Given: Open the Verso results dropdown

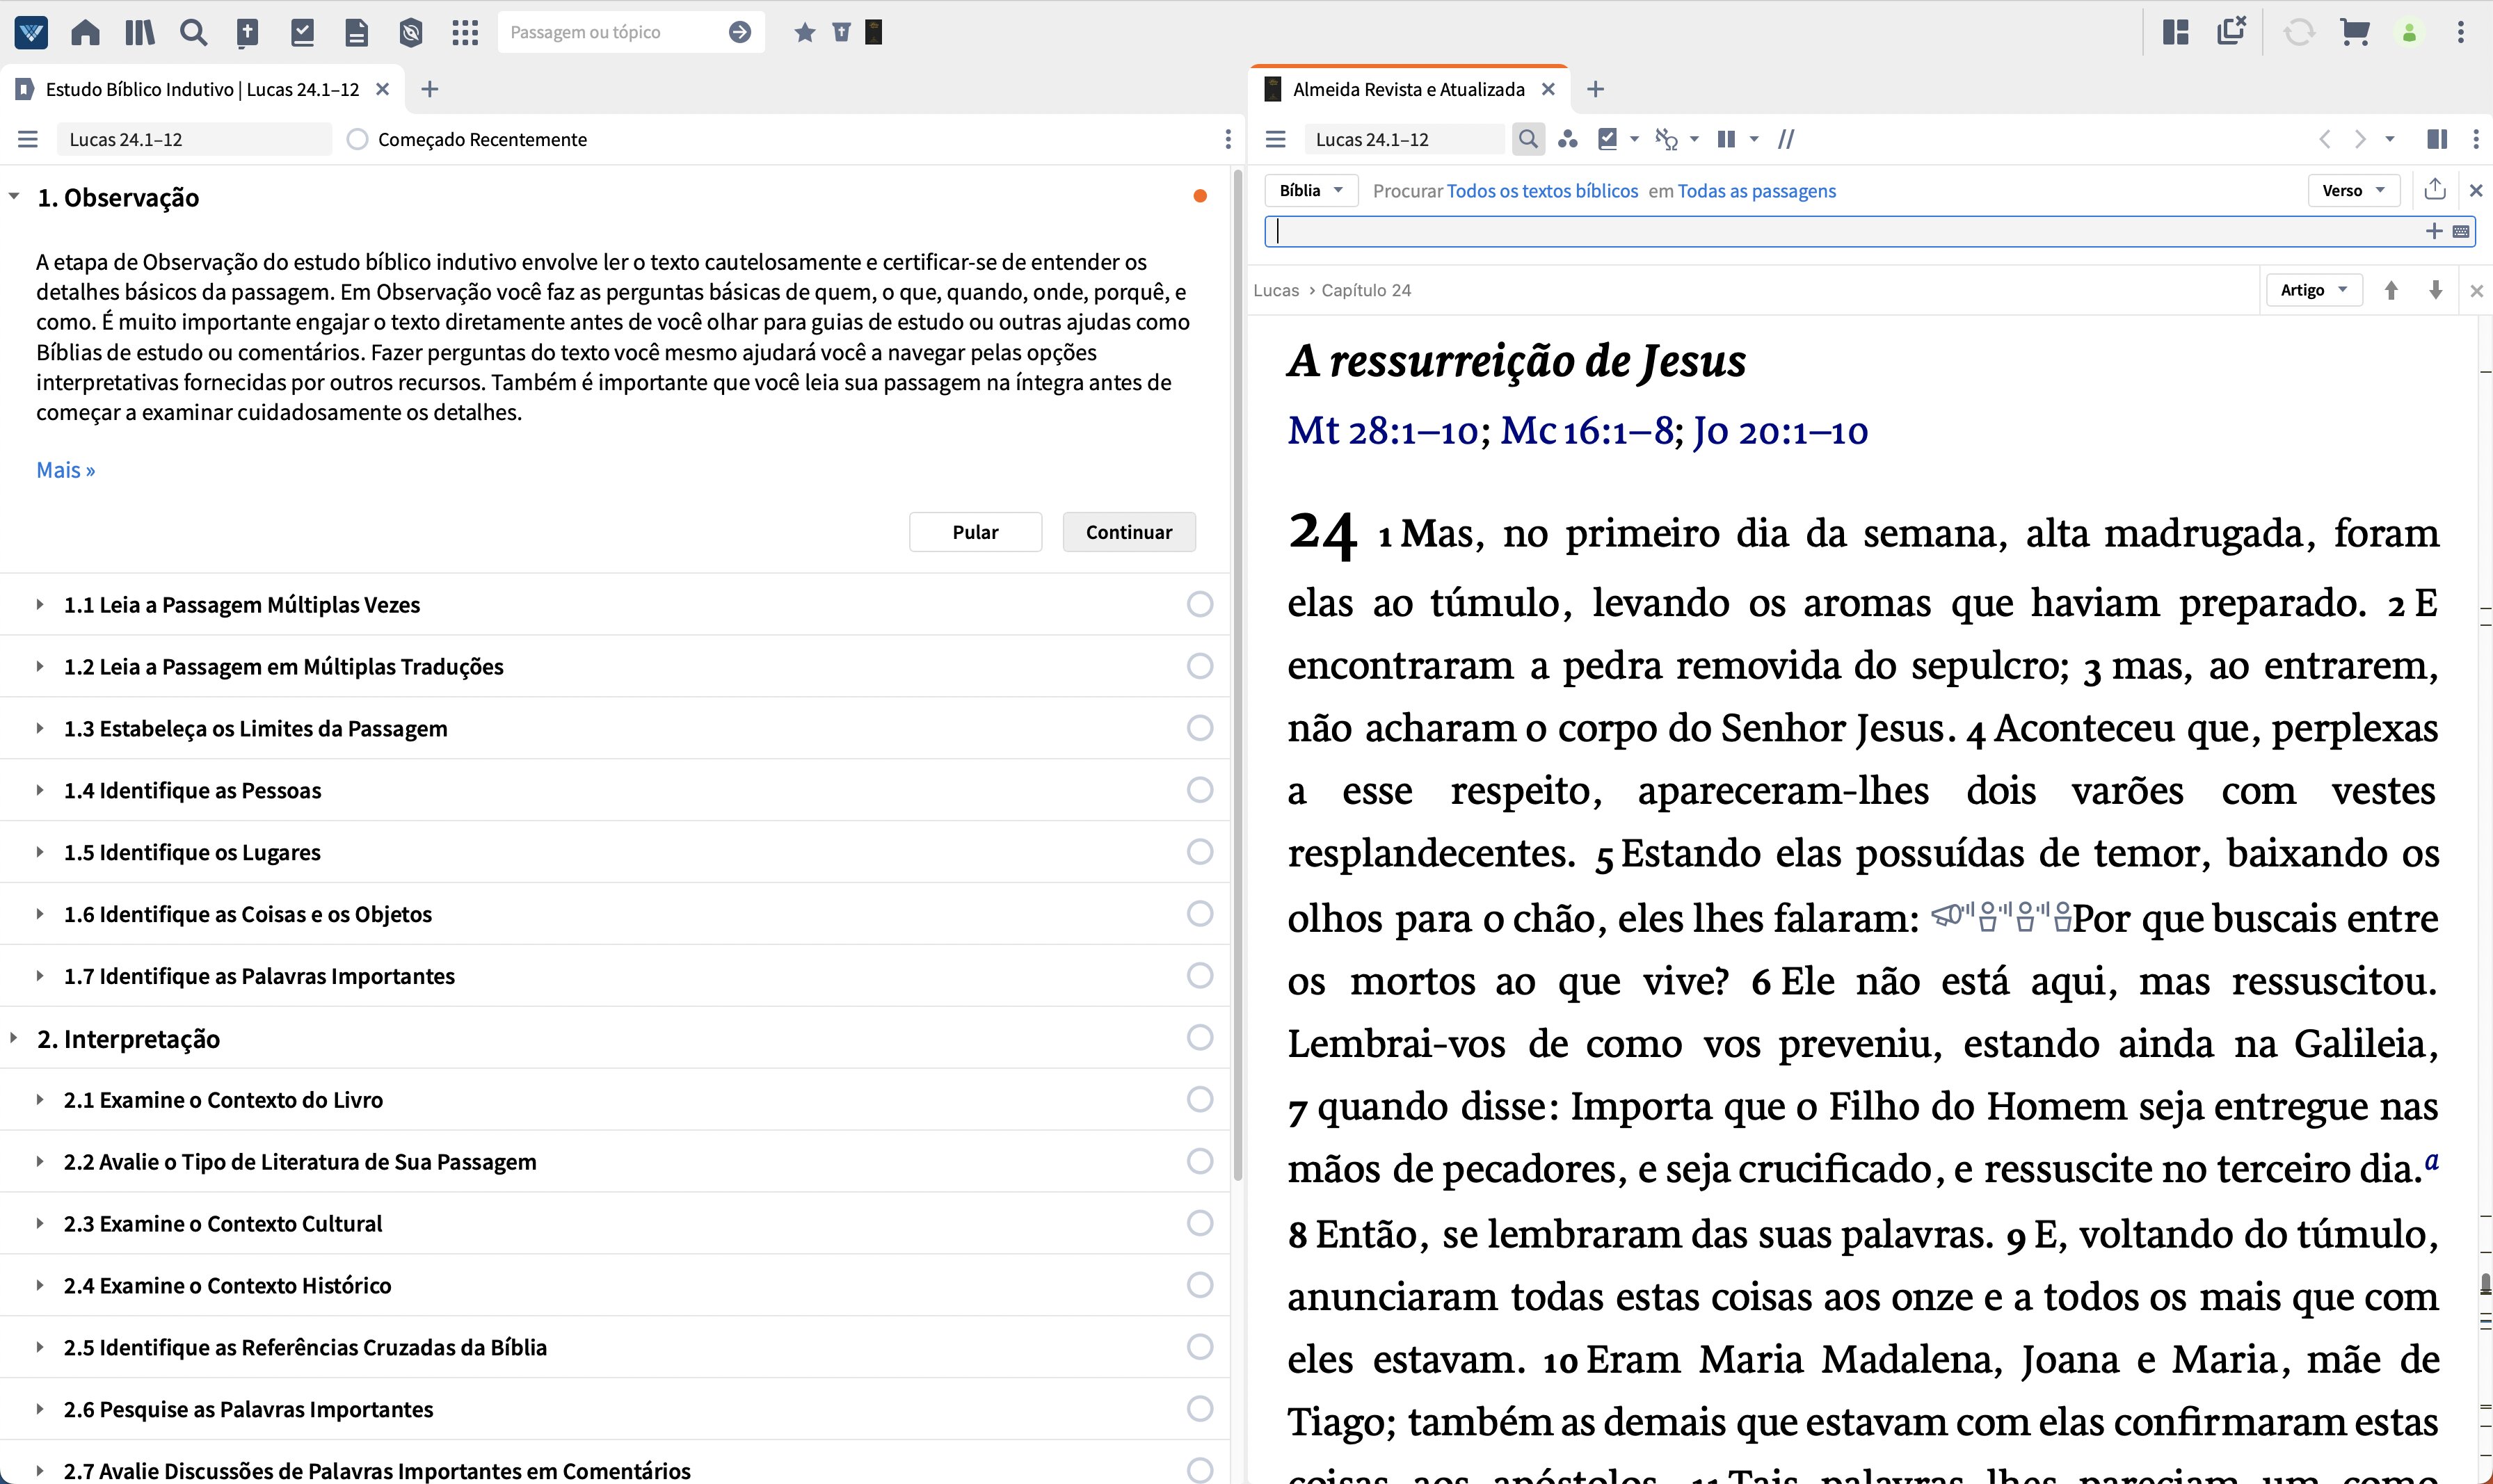Looking at the screenshot, I should [x=2353, y=190].
